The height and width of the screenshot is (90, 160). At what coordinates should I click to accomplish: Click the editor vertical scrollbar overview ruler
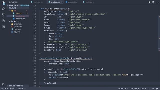tap(159, 46)
